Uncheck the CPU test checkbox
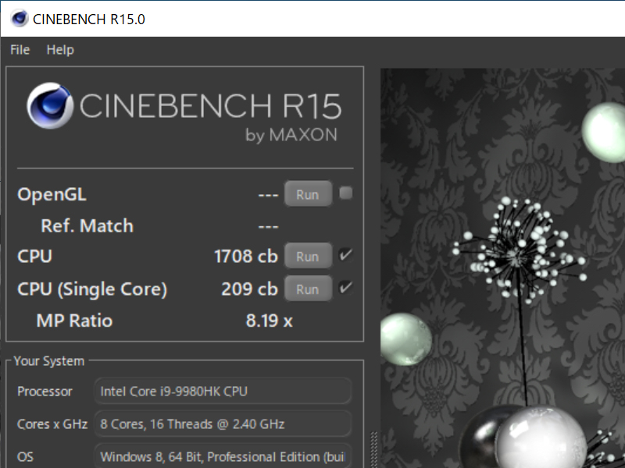This screenshot has width=625, height=468. coord(345,255)
